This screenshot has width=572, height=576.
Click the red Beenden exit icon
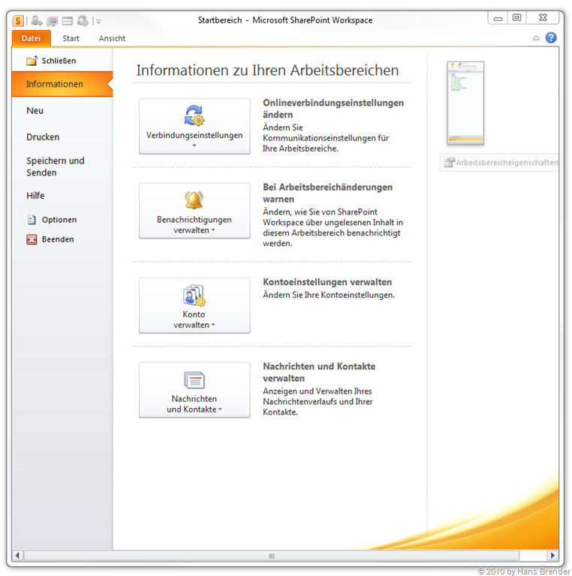pyautogui.click(x=32, y=240)
